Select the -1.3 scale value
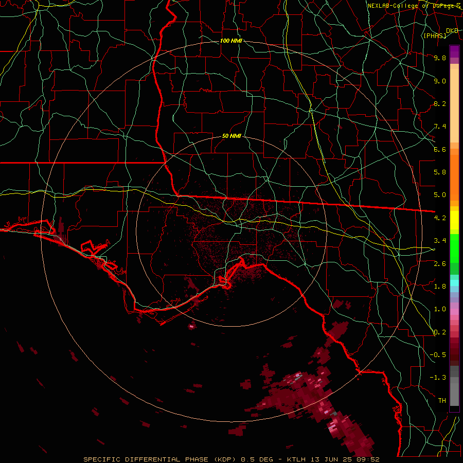The height and width of the screenshot is (463, 463). [x=438, y=378]
